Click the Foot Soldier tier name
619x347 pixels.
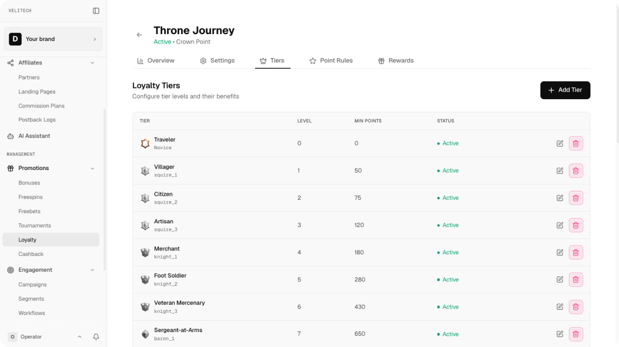170,276
